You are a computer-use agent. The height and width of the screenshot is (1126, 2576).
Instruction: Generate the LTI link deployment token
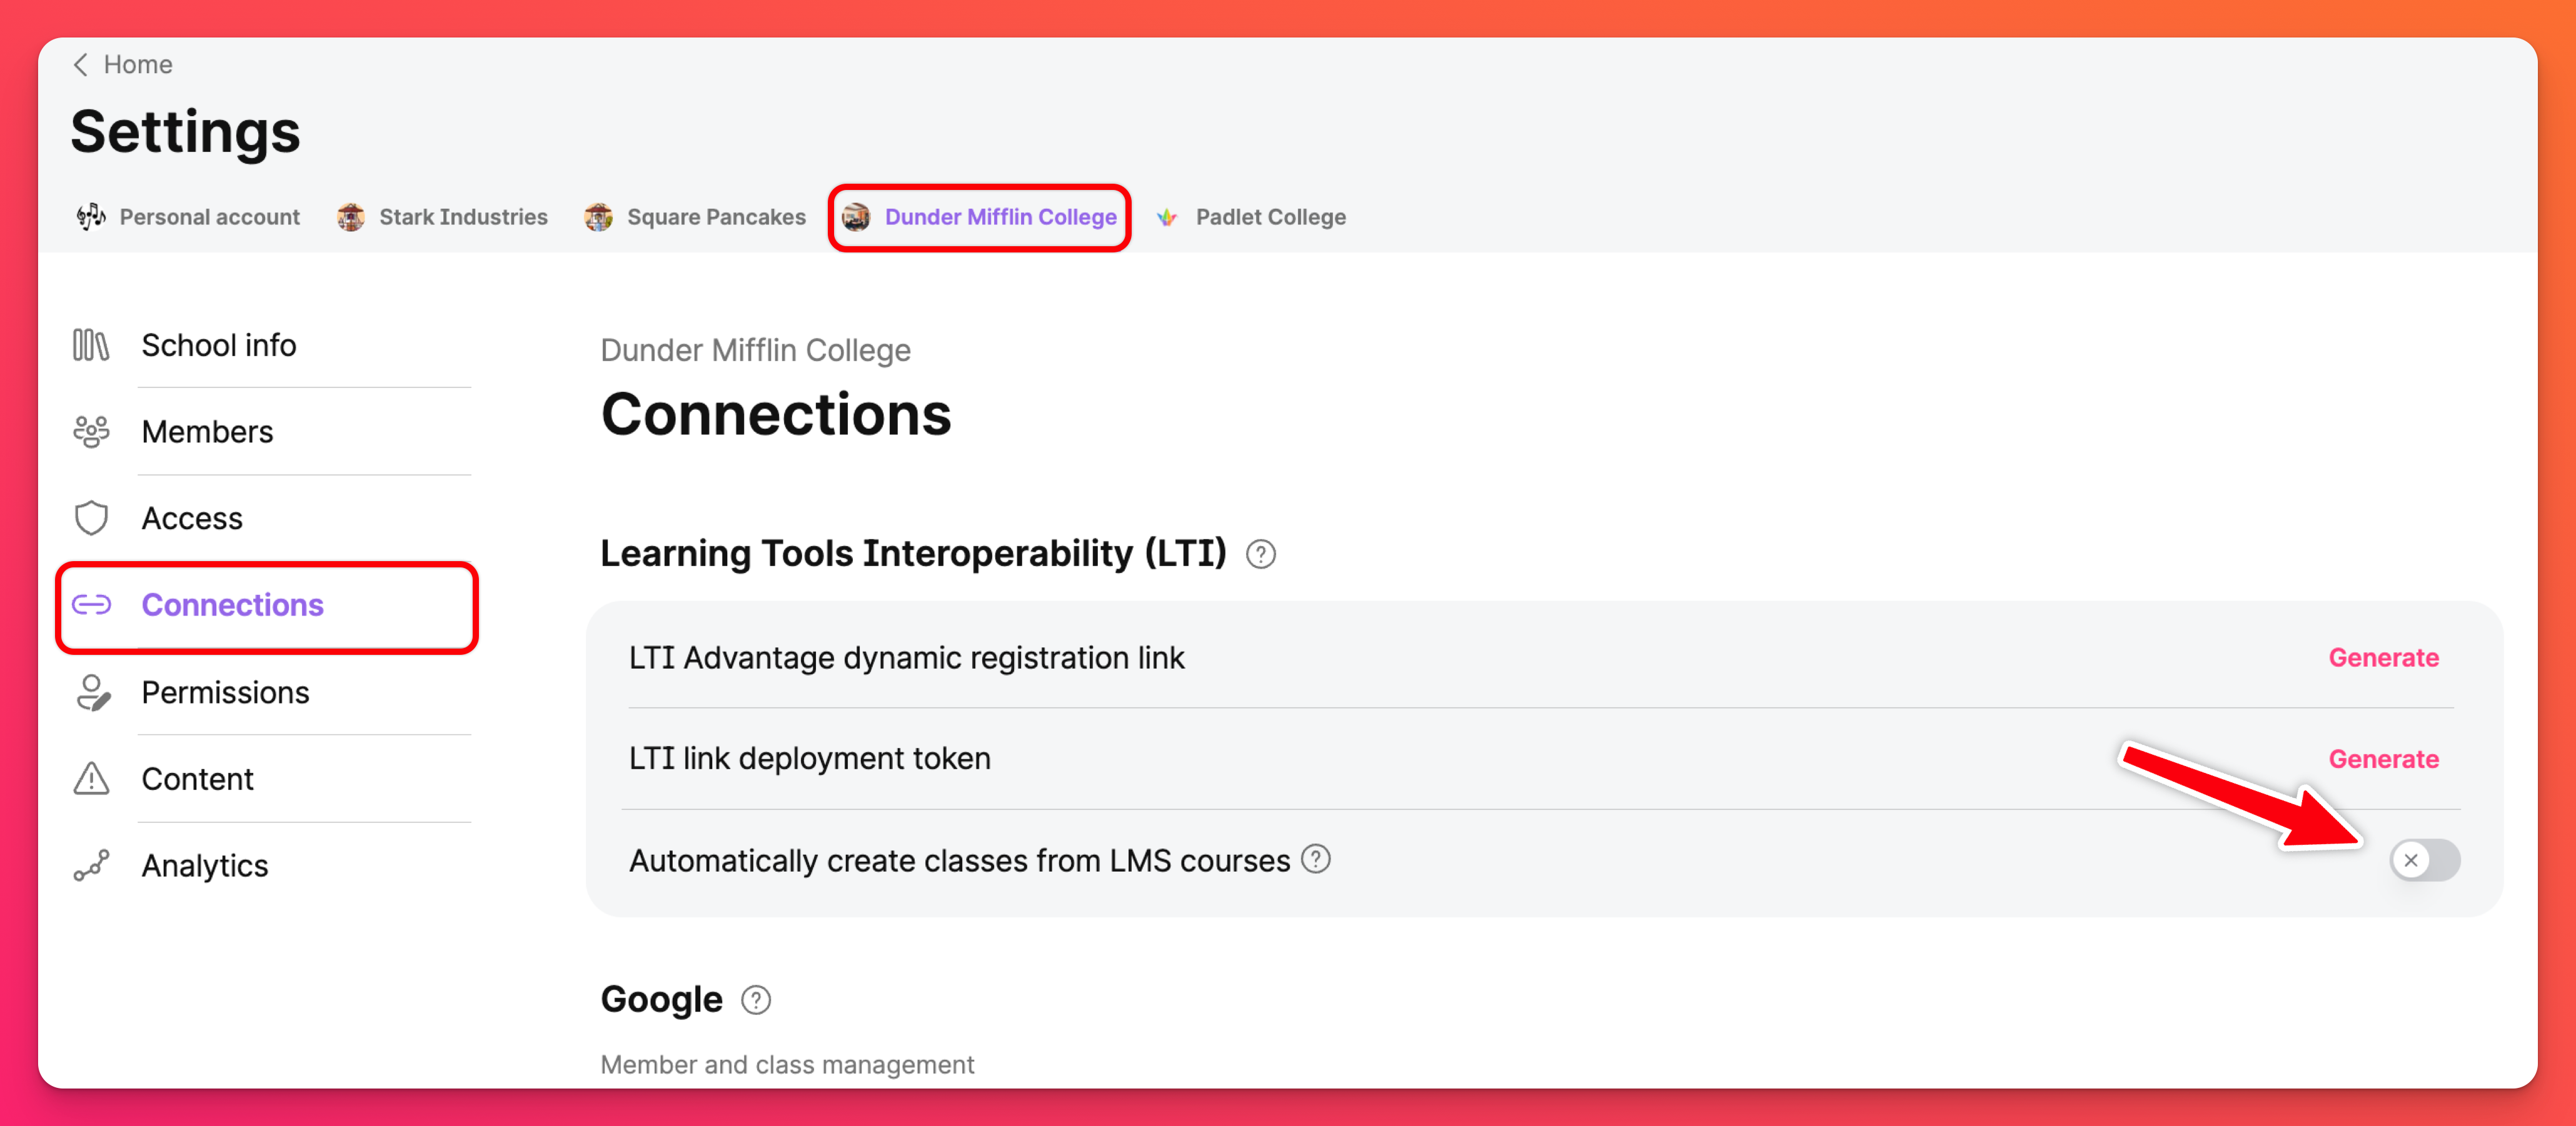coord(2383,759)
